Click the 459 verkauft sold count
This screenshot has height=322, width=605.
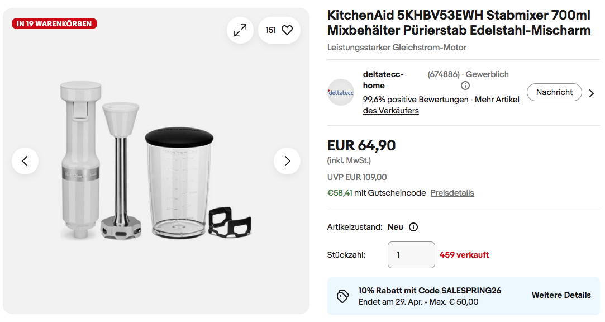coord(464,255)
